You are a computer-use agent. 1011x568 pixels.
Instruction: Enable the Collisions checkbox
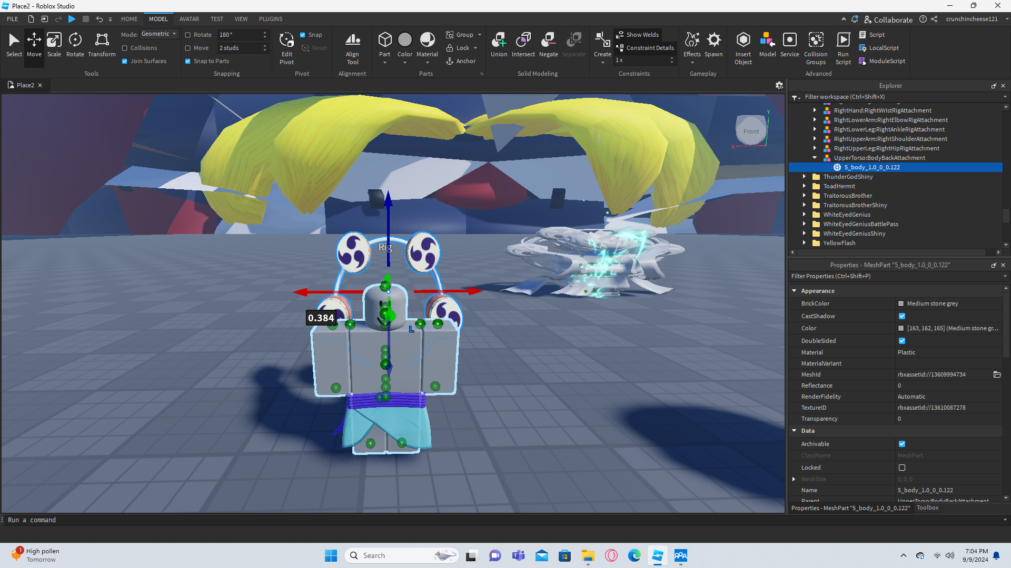(125, 48)
